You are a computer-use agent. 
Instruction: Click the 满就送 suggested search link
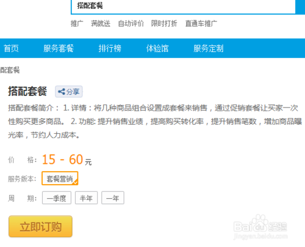click(101, 23)
